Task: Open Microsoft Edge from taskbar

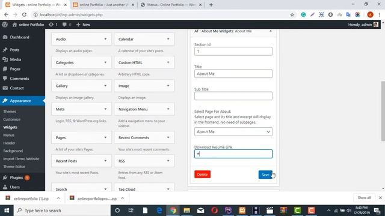Action: (x=159, y=211)
